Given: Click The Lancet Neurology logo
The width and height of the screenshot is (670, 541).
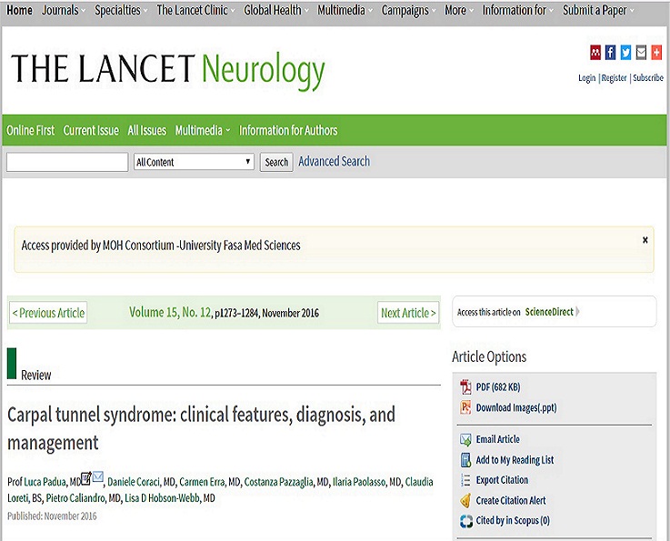Looking at the screenshot, I should (168, 70).
